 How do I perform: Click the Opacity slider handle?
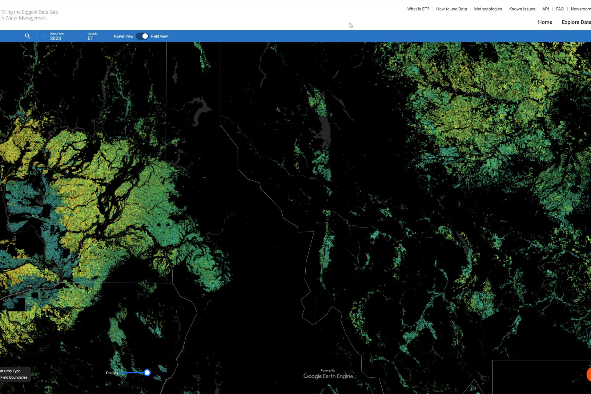pos(147,373)
